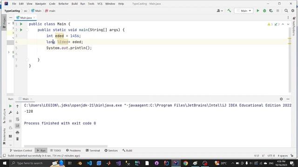The image size is (298, 167).
Task: Close the Main tab in Run panel
Action: click(x=31, y=99)
